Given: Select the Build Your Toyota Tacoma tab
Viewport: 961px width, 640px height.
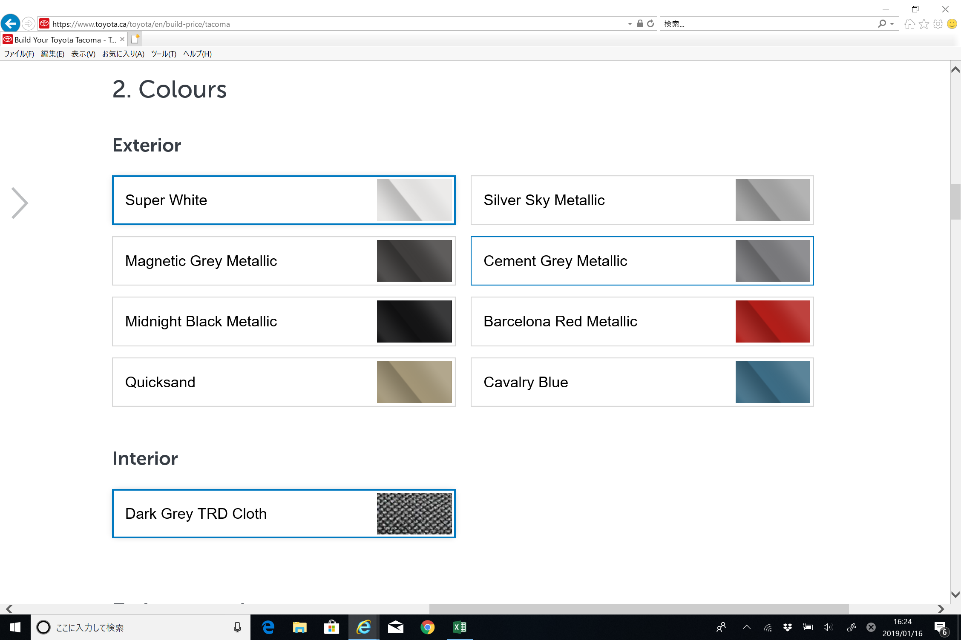Looking at the screenshot, I should click(x=64, y=40).
